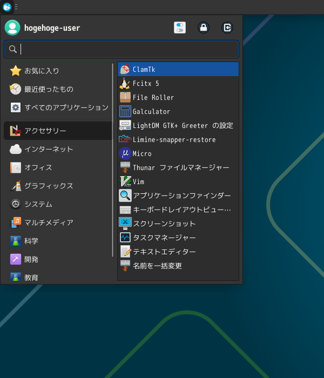Click in the menu search field

(x=122, y=49)
